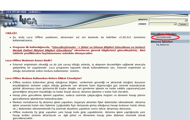Open the Fiş Aktarma menu entry

(x=162, y=45)
